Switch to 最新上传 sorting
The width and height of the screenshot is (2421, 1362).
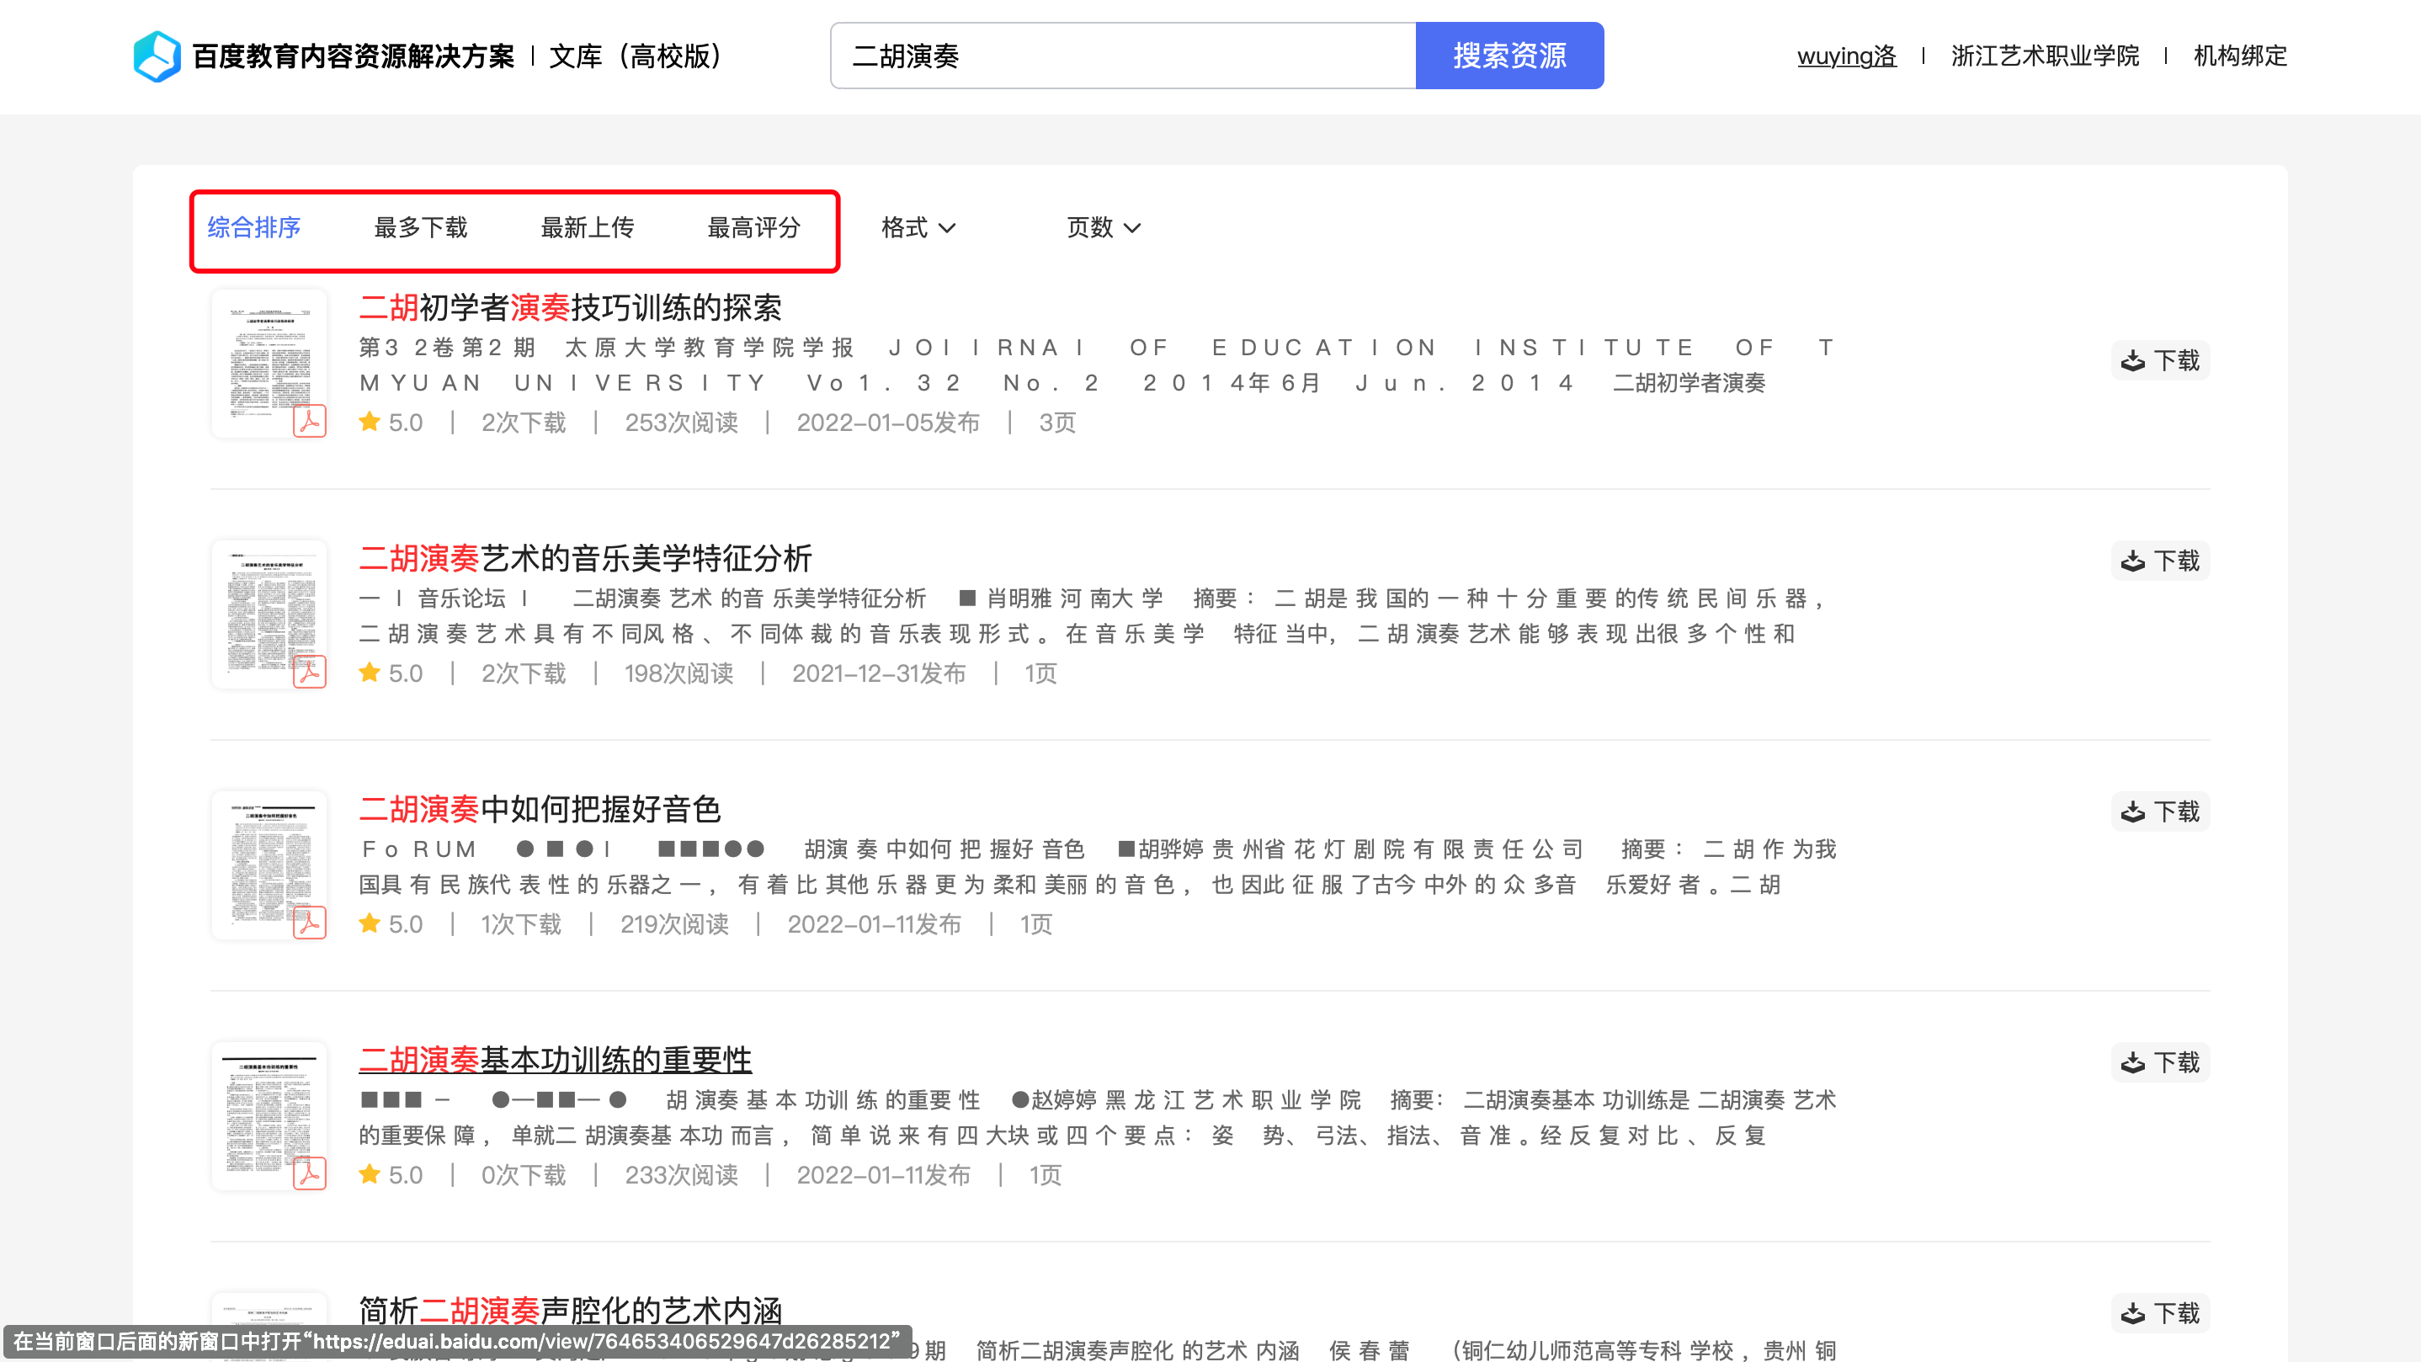(588, 227)
